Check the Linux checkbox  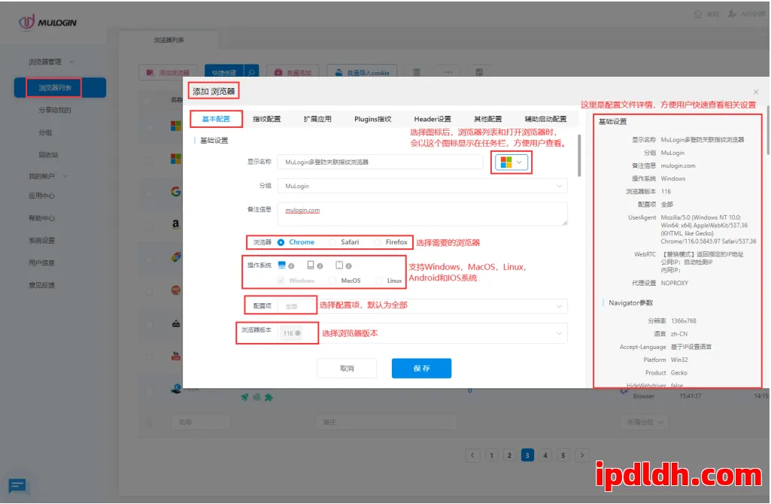tap(379, 281)
